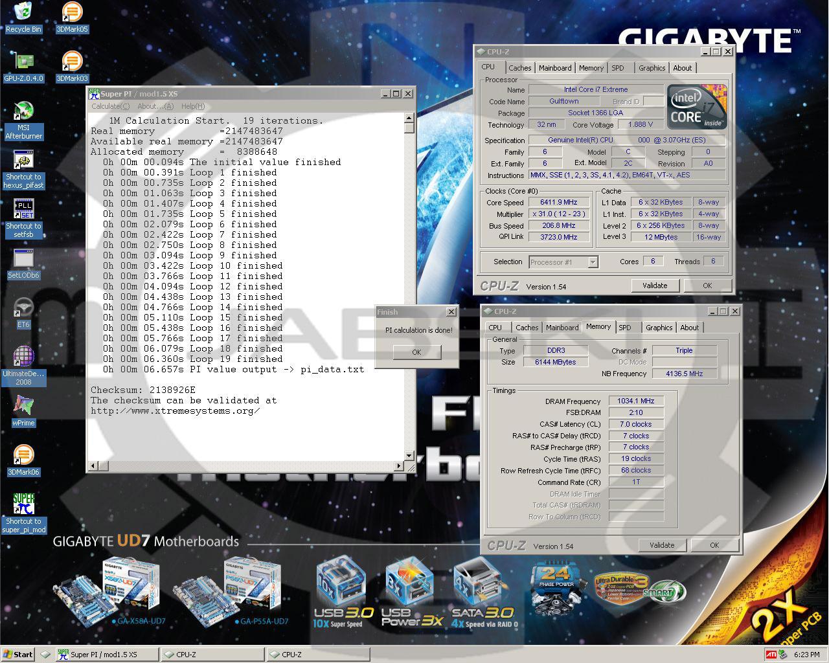Click OK in lower CPU-Z Memory window
The width and height of the screenshot is (829, 663).
click(x=714, y=545)
